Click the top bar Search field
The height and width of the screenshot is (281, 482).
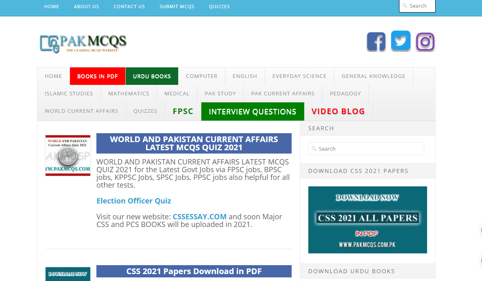coord(417,6)
